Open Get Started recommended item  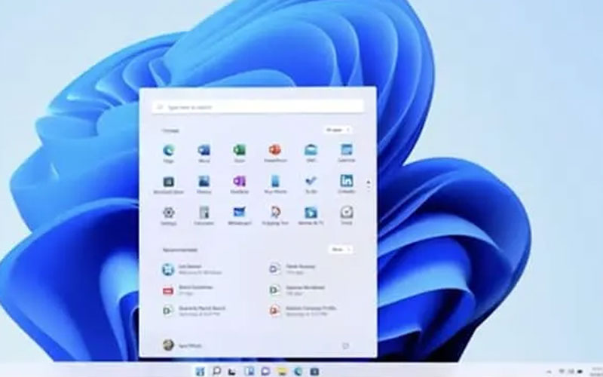coord(192,269)
